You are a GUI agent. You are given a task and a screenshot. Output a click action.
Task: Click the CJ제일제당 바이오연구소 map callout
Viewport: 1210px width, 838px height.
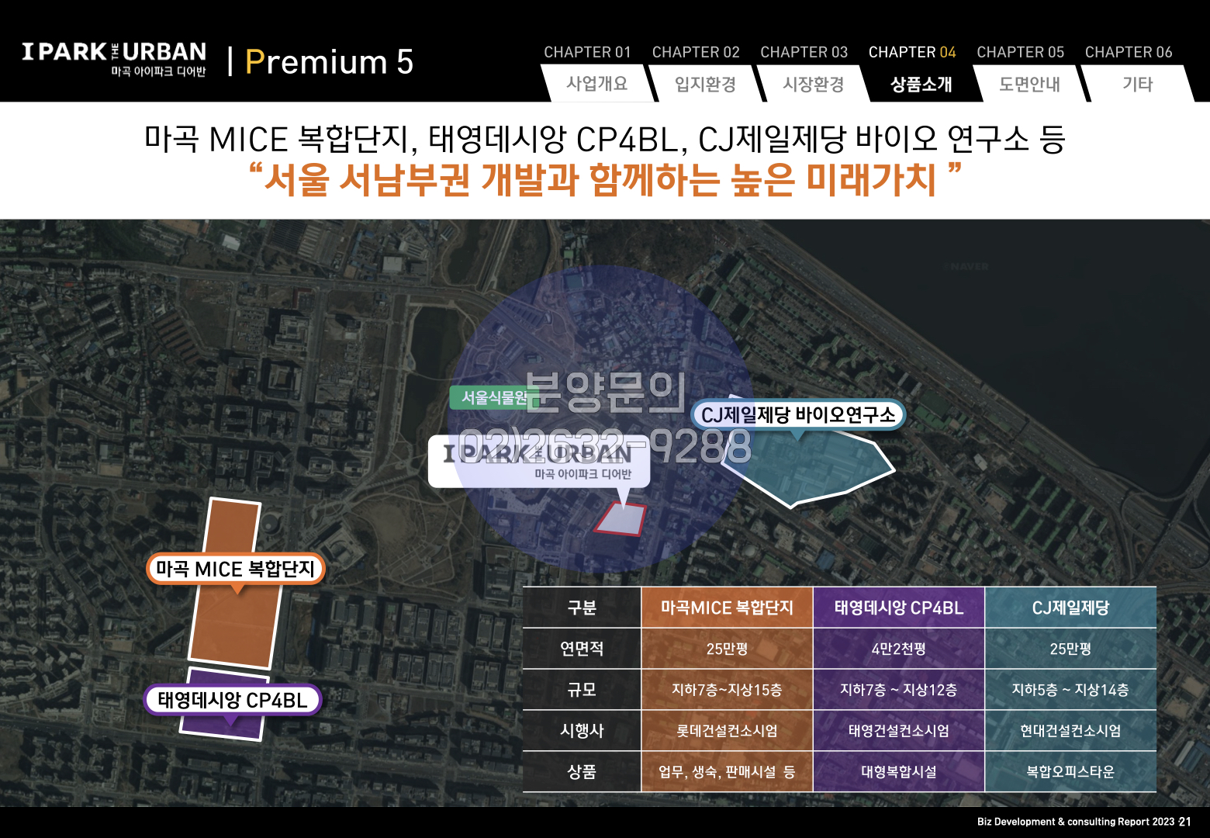798,415
